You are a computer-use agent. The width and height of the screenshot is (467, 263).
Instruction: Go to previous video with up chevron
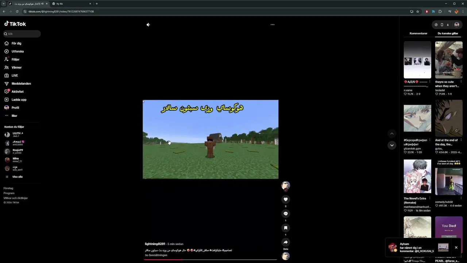[392, 134]
